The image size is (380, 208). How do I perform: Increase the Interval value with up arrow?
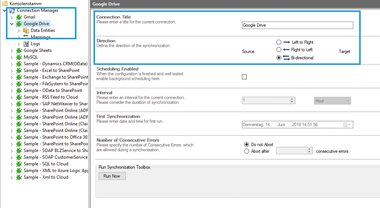point(292,99)
